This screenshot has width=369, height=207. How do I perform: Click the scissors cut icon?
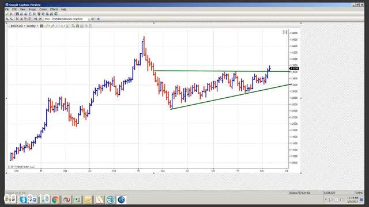click(x=21, y=19)
